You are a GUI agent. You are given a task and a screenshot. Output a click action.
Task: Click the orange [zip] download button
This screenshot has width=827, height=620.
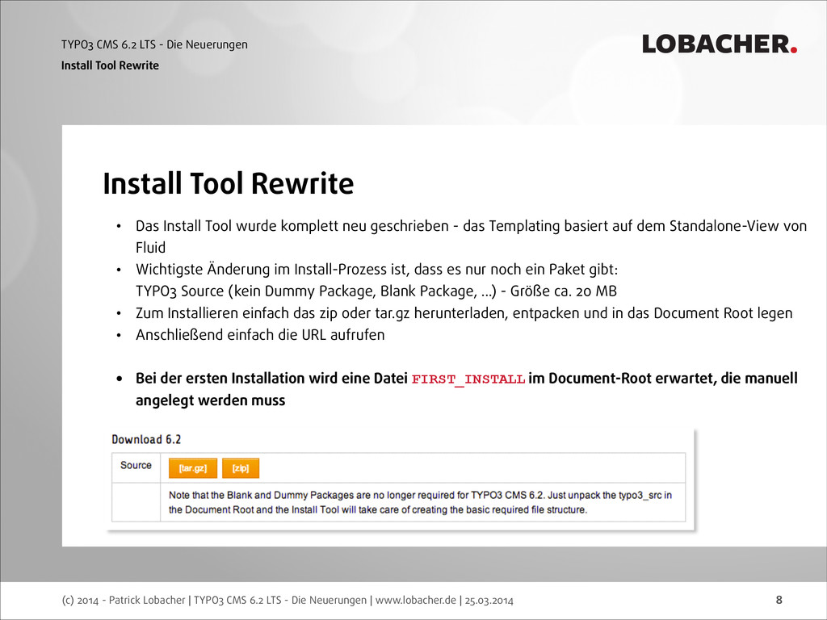tap(241, 468)
